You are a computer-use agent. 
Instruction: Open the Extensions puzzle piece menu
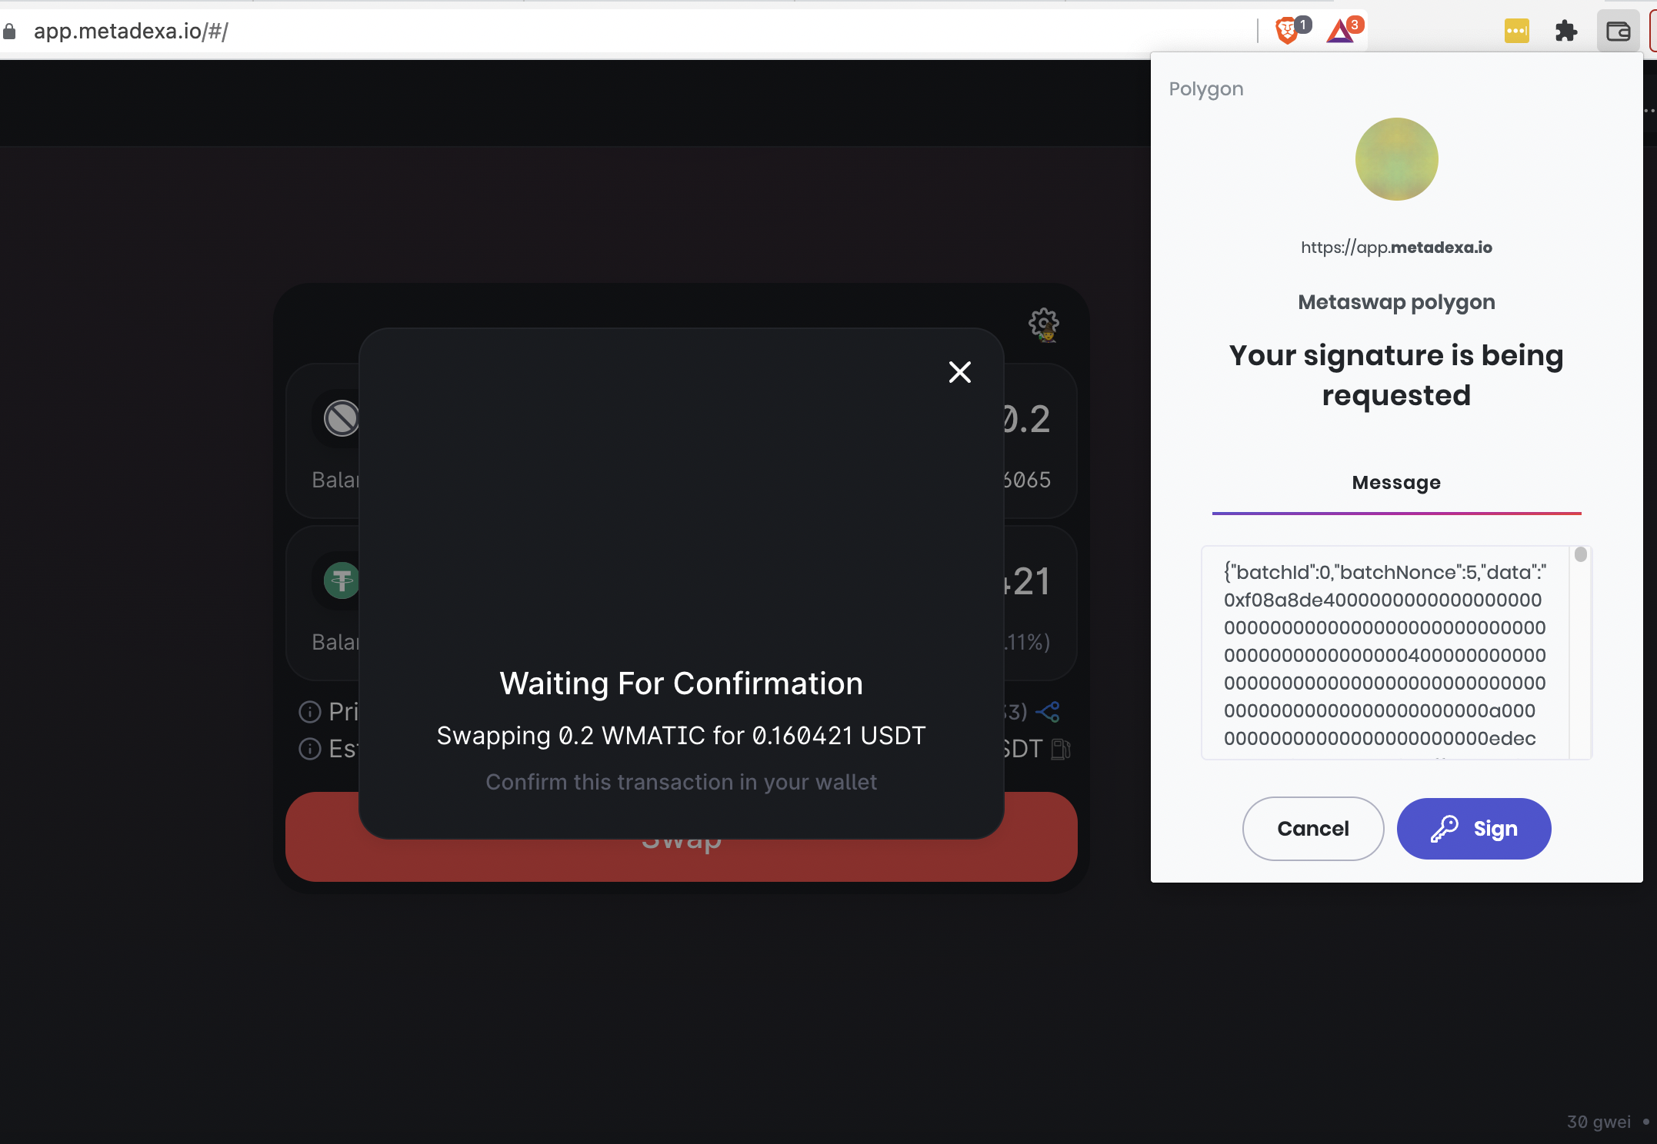[x=1566, y=32]
